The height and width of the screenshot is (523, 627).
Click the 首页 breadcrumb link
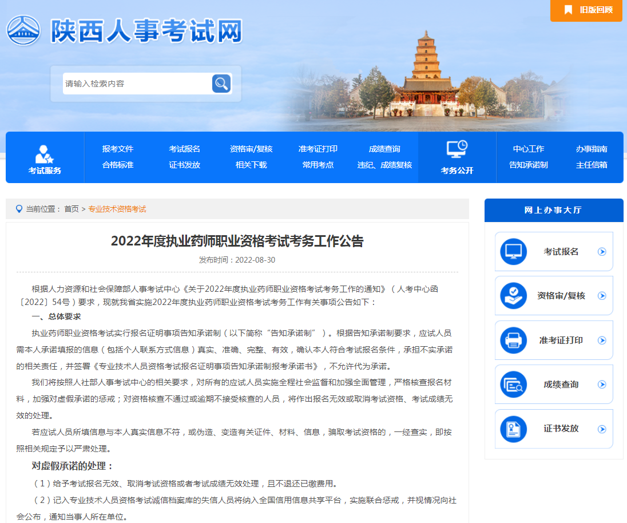click(x=72, y=209)
